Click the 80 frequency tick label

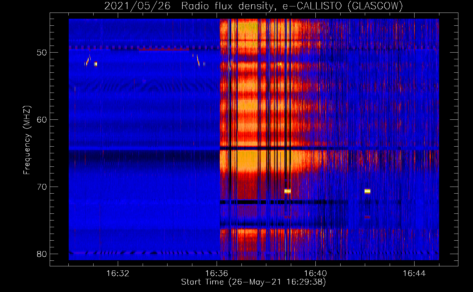(x=42, y=254)
